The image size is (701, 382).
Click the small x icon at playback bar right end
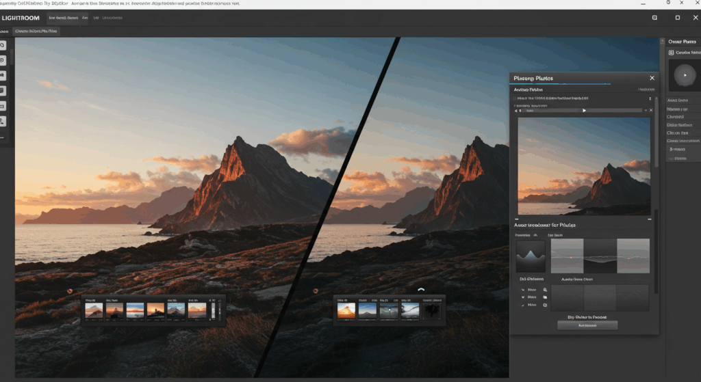point(651,110)
